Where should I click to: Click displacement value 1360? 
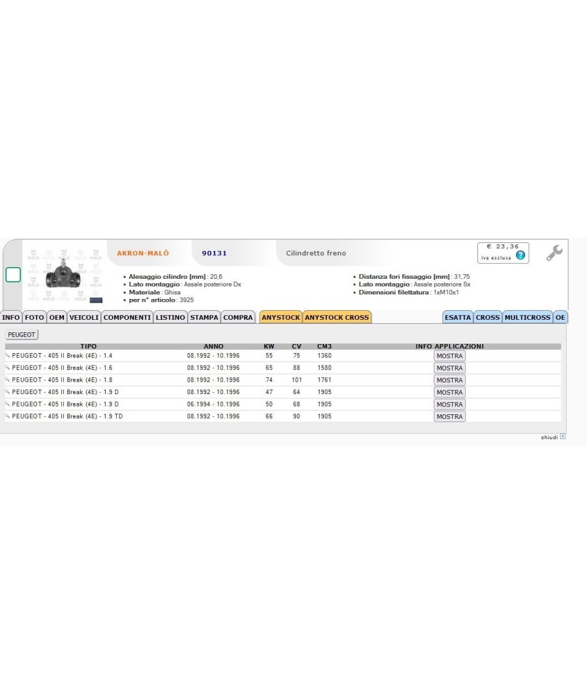coord(325,356)
